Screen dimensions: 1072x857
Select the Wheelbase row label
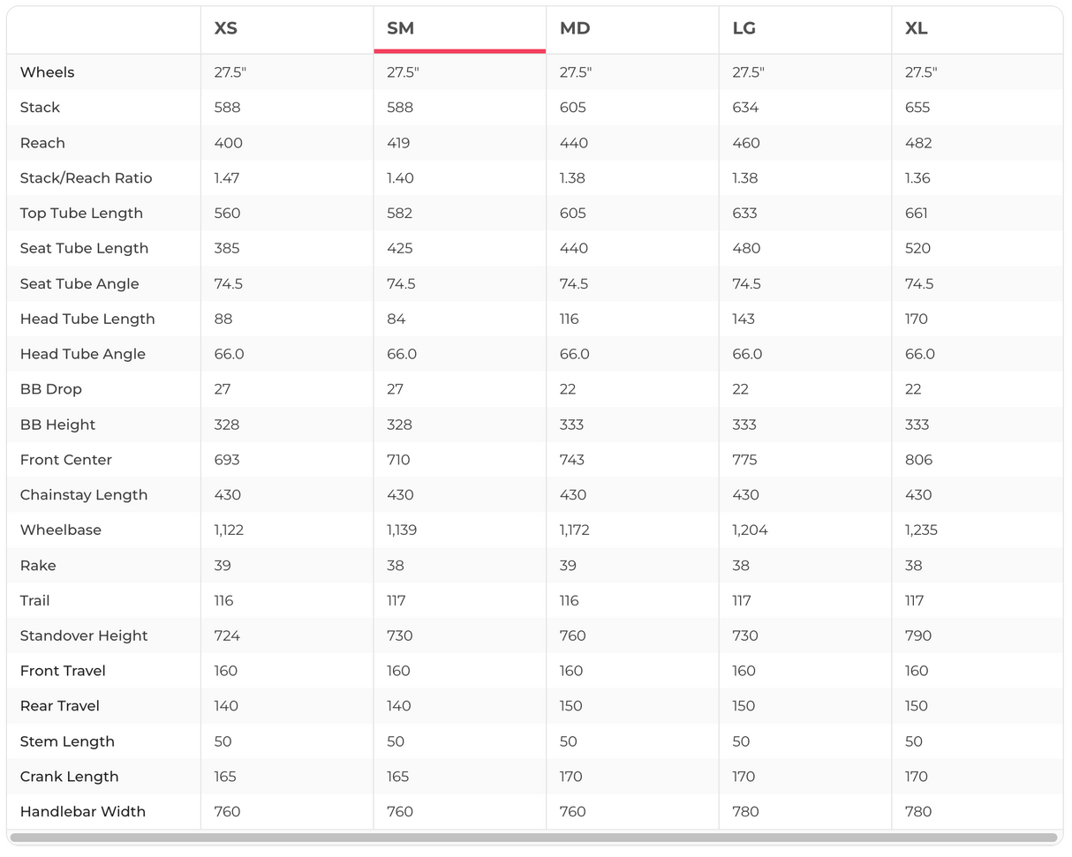[60, 530]
